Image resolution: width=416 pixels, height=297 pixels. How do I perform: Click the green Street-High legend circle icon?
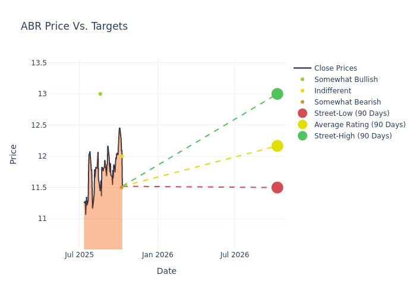pos(302,136)
